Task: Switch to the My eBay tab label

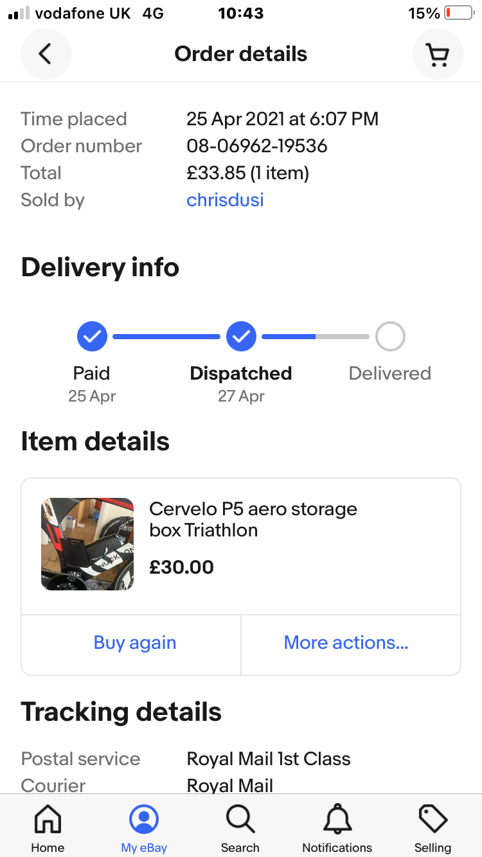Action: pos(144,848)
